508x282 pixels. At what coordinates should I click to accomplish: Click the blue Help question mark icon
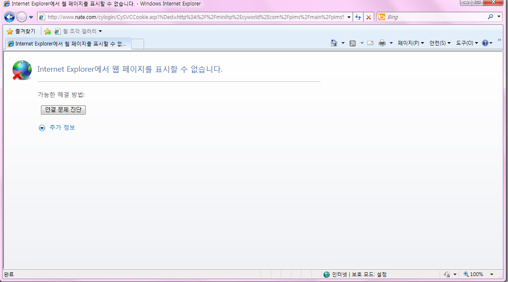pyautogui.click(x=485, y=43)
